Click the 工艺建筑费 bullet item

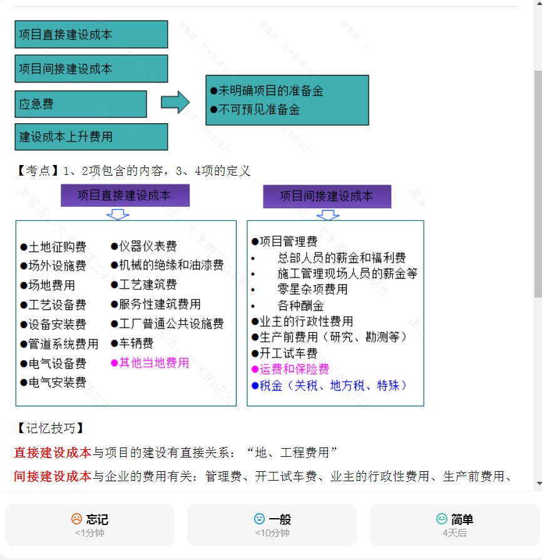coord(144,284)
